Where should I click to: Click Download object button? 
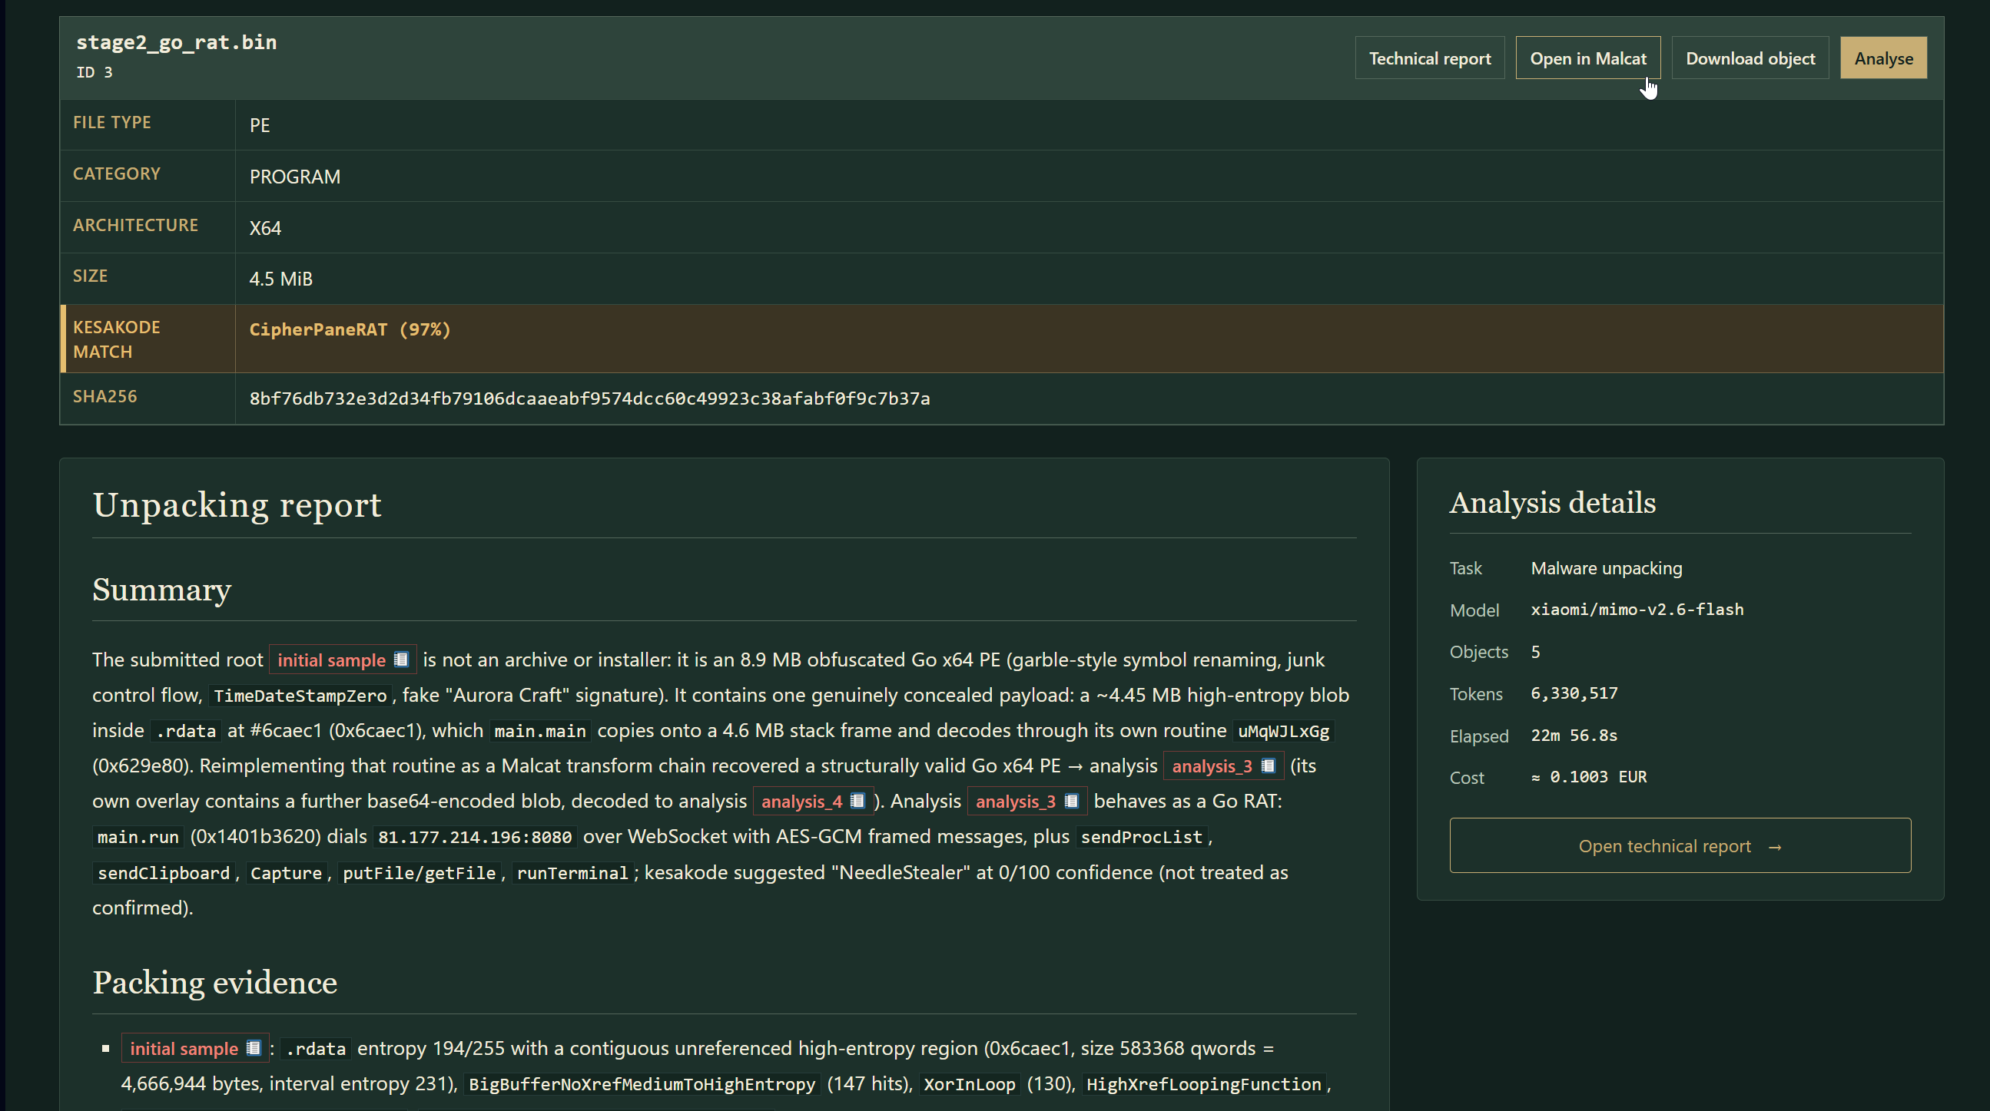(x=1750, y=58)
